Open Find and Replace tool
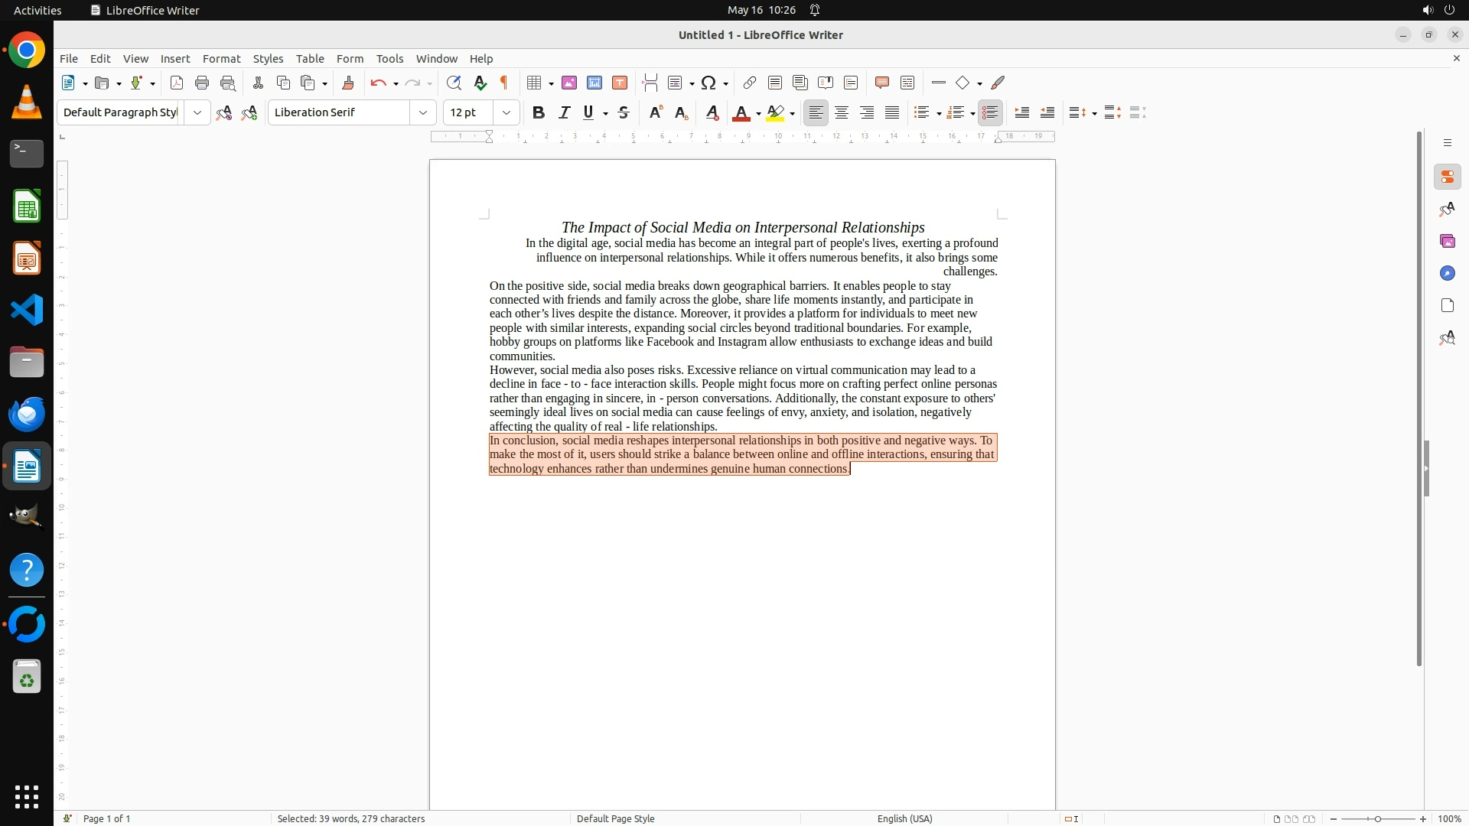 (454, 83)
